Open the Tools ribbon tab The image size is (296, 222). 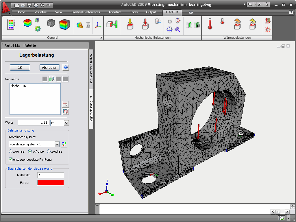tap(134, 12)
